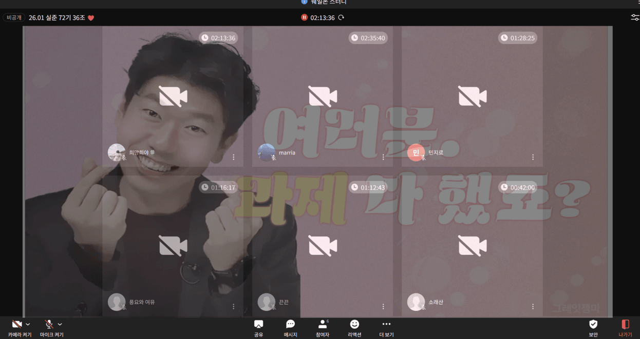Leave the room (나가기)

click(625, 328)
